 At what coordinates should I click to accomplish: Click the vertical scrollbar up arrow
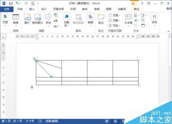click(170, 36)
